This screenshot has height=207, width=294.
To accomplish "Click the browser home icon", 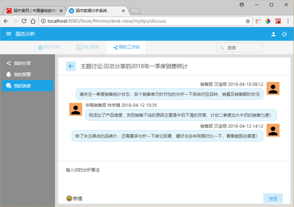I will pyautogui.click(x=33, y=21).
